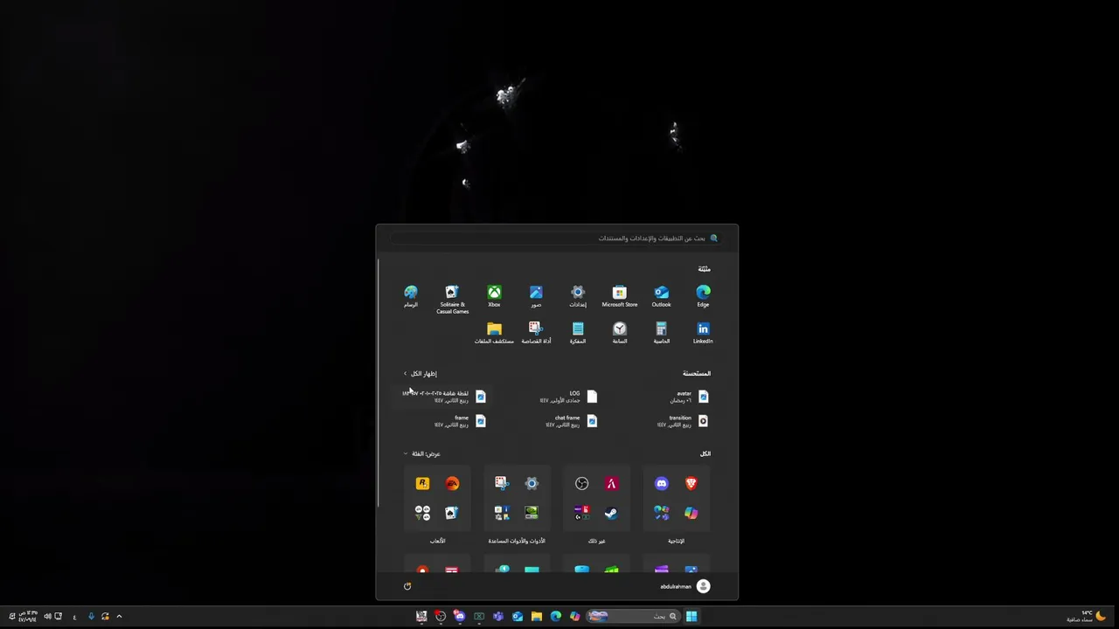The height and width of the screenshot is (629, 1119).
Task: Open File Explorer from the taskbar
Action: click(x=537, y=616)
